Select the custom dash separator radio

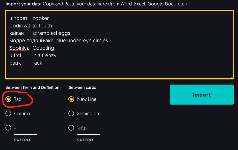[x=8, y=128]
